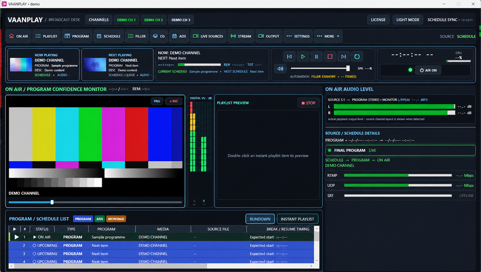Open the ADS section

pyautogui.click(x=179, y=36)
